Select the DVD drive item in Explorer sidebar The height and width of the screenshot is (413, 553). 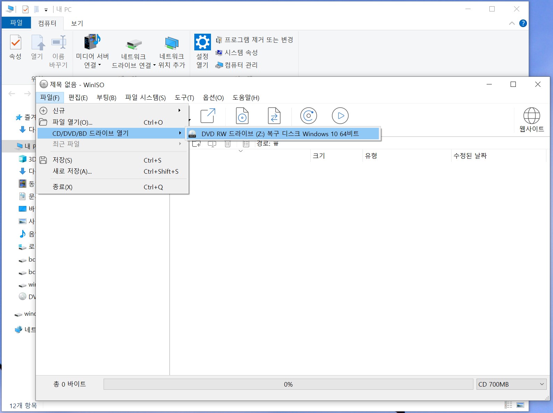27,297
